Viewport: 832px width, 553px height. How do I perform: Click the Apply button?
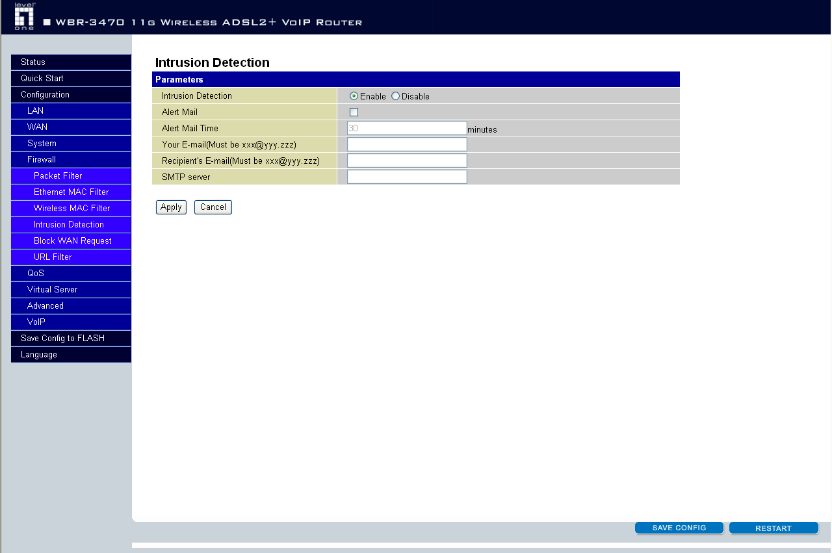171,207
